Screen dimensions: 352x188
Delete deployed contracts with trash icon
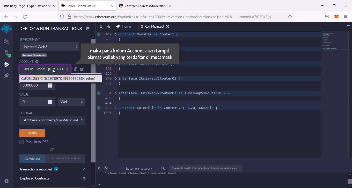pyautogui.click(x=84, y=178)
